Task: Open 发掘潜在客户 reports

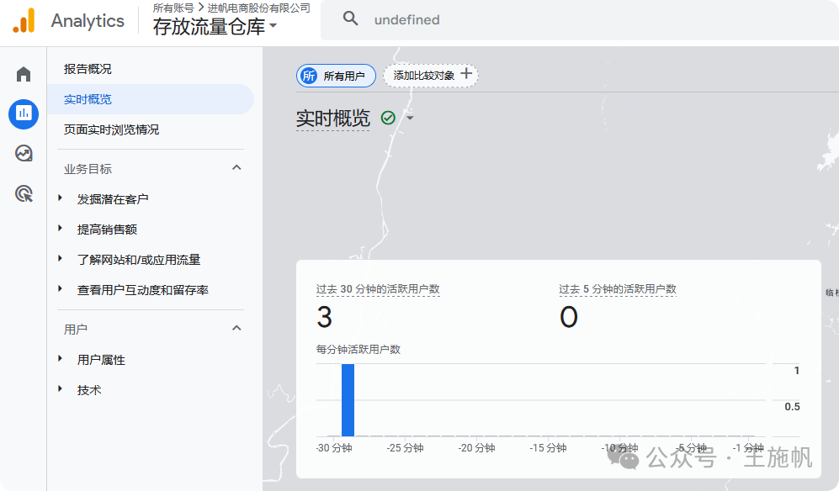Action: [113, 199]
